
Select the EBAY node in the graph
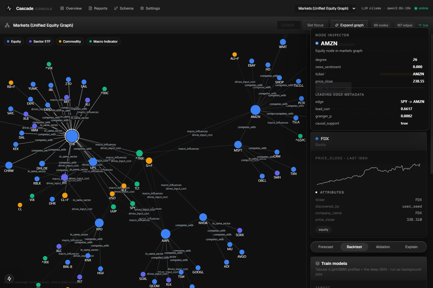point(252,61)
